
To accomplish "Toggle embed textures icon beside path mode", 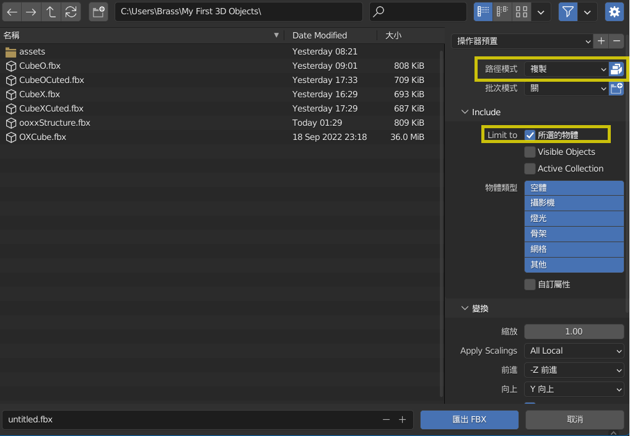I will (x=616, y=69).
